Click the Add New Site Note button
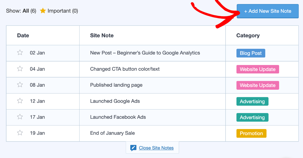This screenshot has height=158, width=303. click(267, 11)
